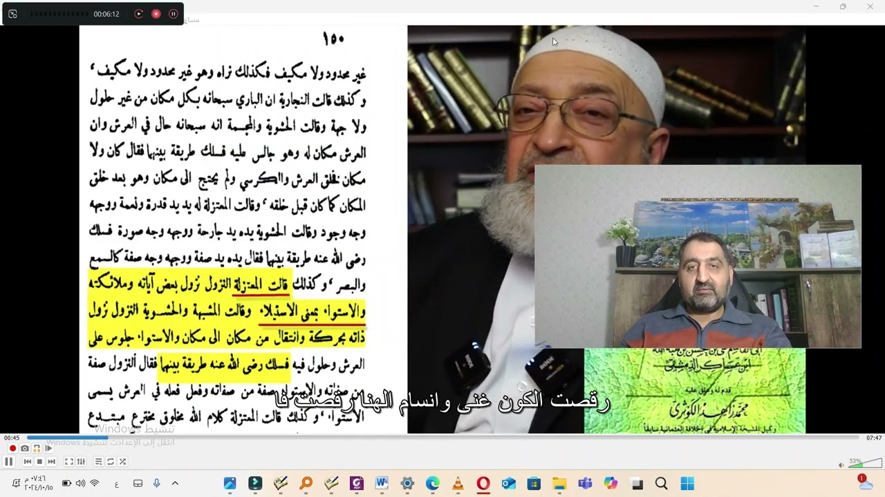Screen dimensions: 885x497
Task: Click the recorder elapsed time 00:06:12
Action: point(106,14)
